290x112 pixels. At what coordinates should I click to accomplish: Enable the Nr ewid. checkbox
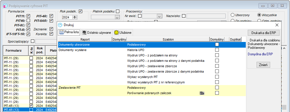click(x=140, y=16)
